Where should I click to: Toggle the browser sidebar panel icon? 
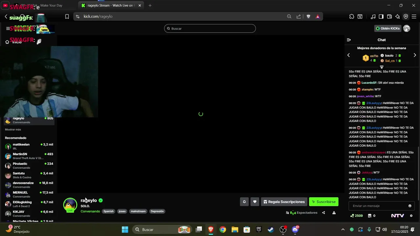[381, 16]
